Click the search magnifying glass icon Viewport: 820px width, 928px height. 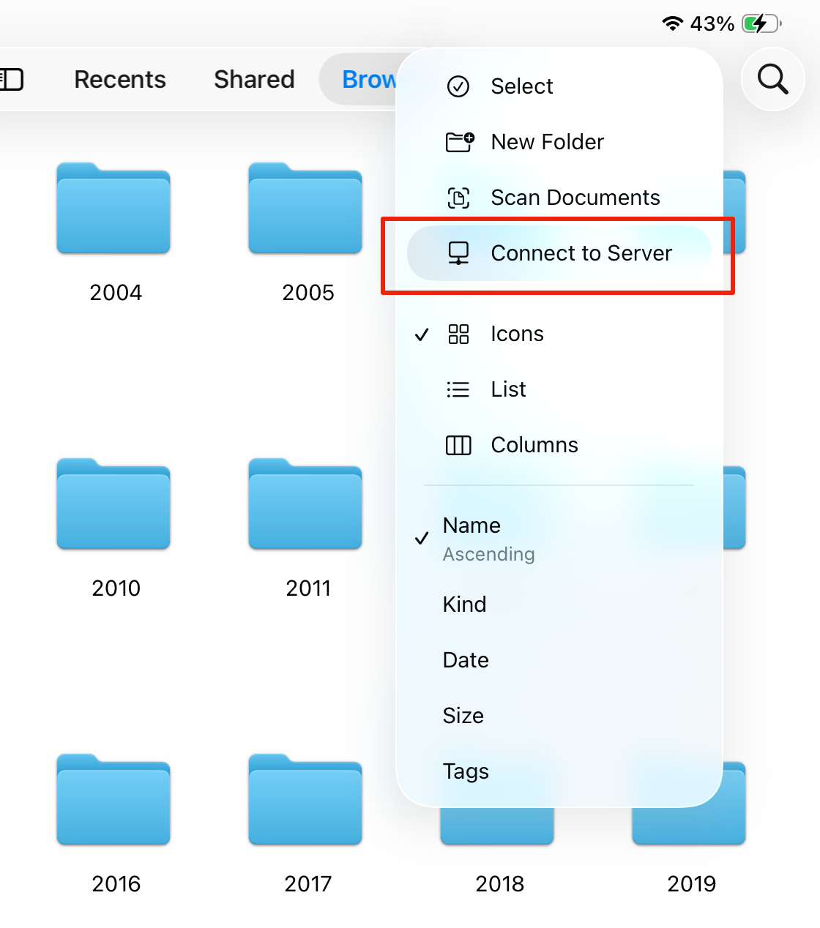(772, 79)
